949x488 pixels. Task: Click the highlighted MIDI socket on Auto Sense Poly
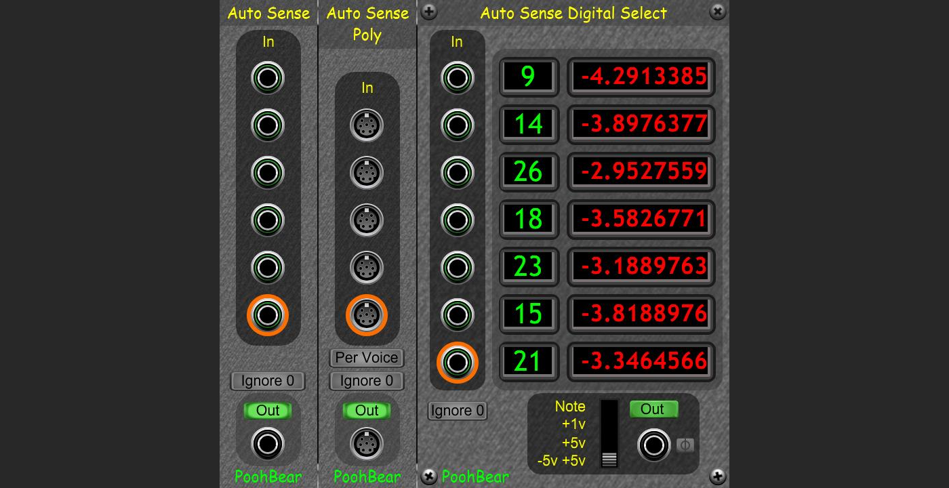[x=367, y=314]
